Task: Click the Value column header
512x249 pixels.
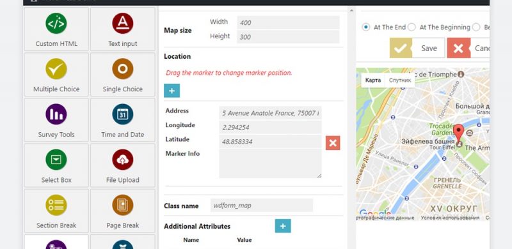Action: pos(244,240)
